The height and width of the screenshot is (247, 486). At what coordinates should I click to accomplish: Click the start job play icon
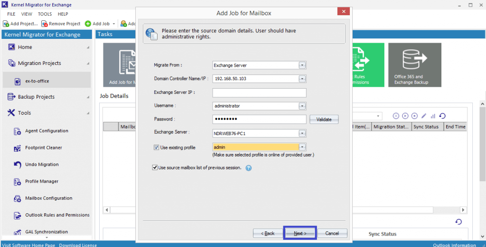click(405, 116)
